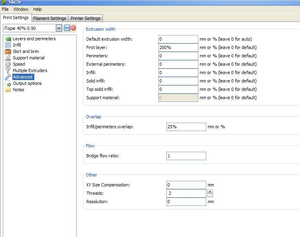This screenshot has height=237, width=300.
Task: Click the Resolution value field
Action: tap(186, 202)
